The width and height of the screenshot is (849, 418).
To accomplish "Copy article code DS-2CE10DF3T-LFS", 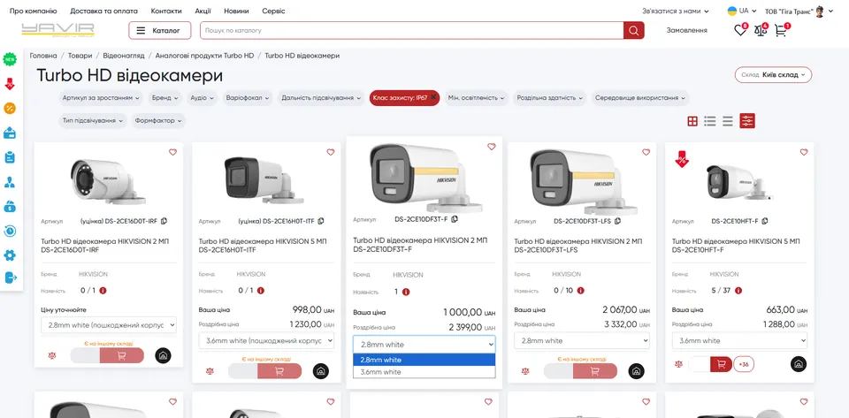I will tap(617, 221).
